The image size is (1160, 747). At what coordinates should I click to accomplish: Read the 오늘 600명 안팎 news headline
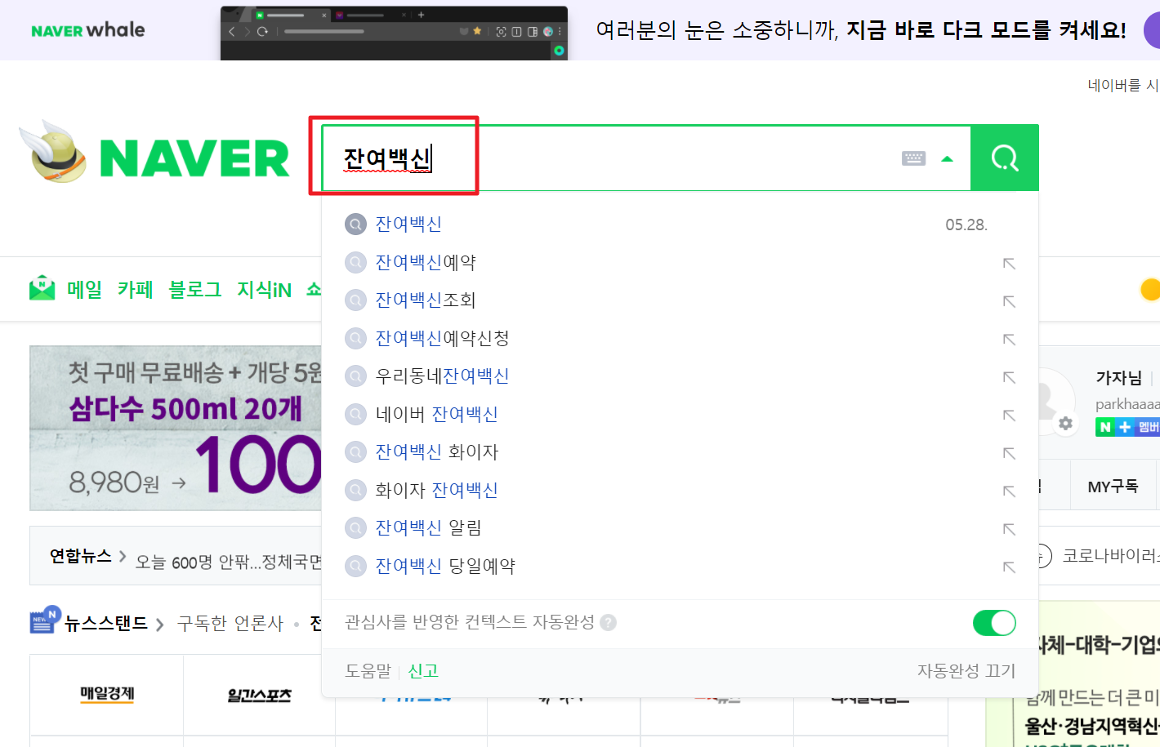[229, 562]
